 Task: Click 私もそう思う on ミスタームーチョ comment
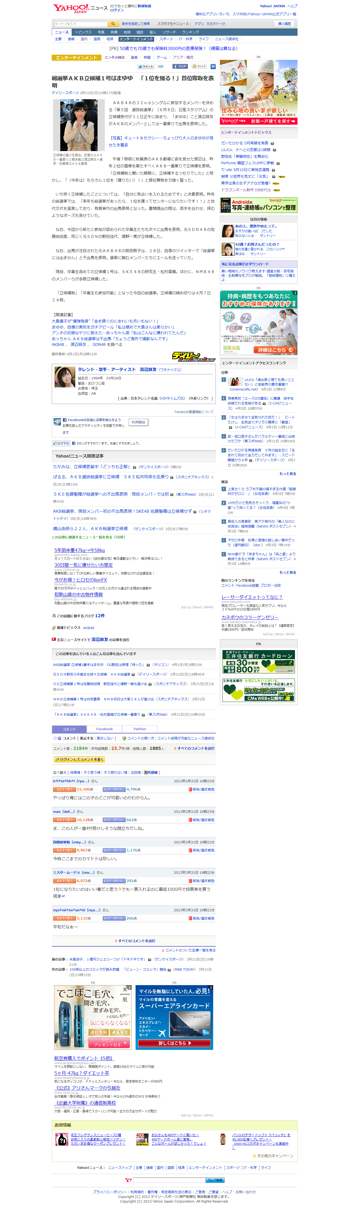point(64,881)
